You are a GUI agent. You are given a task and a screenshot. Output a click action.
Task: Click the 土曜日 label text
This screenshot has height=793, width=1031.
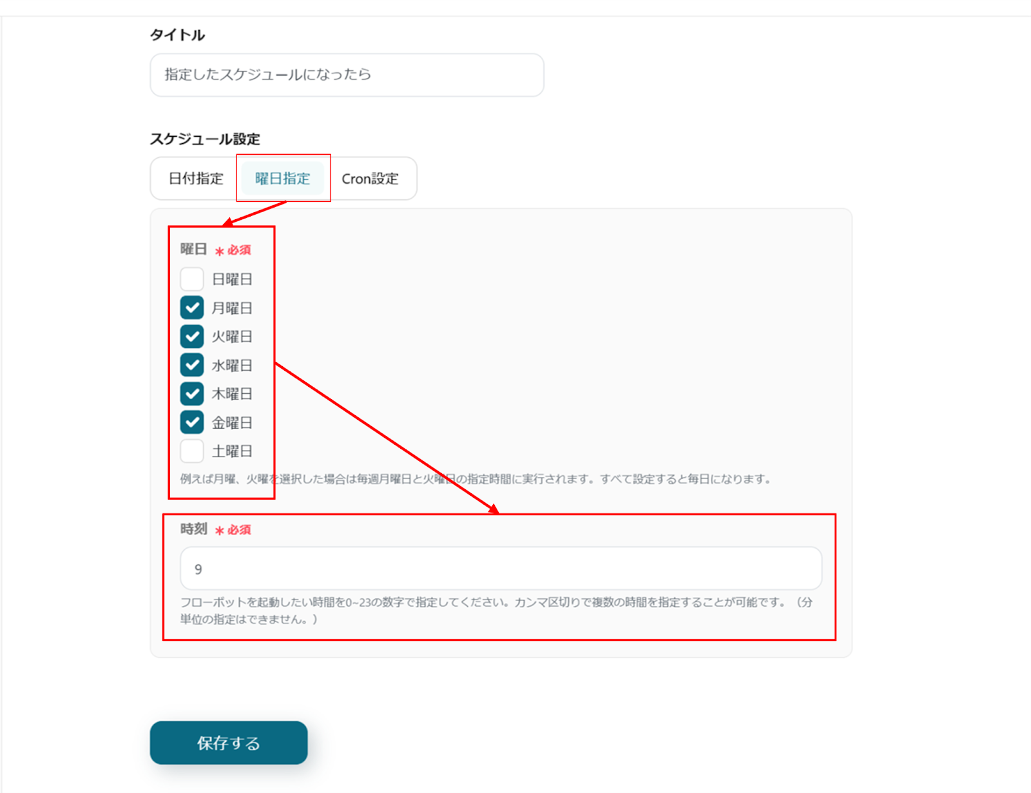click(232, 451)
